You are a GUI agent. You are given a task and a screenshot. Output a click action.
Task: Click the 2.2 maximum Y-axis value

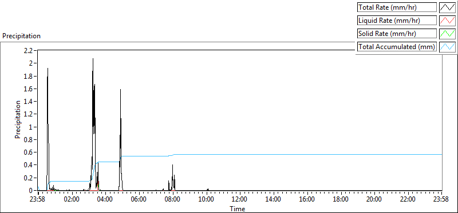30,50
